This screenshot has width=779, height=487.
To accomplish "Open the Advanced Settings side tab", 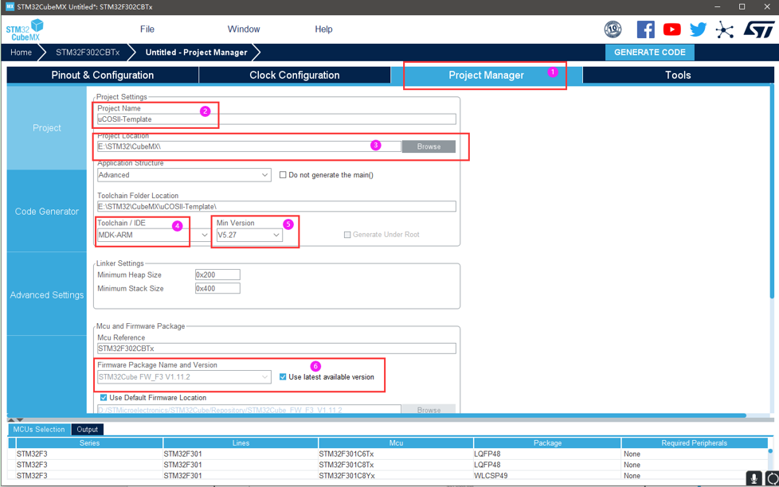I will (47, 295).
